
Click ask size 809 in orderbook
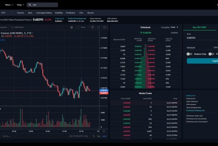[x=167, y=59]
